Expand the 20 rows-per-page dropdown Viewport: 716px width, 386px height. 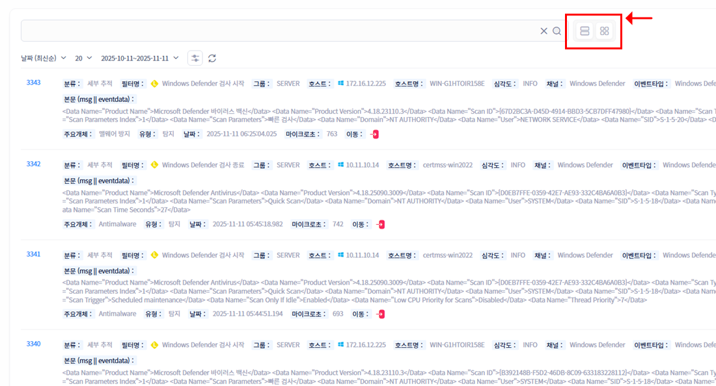point(83,58)
